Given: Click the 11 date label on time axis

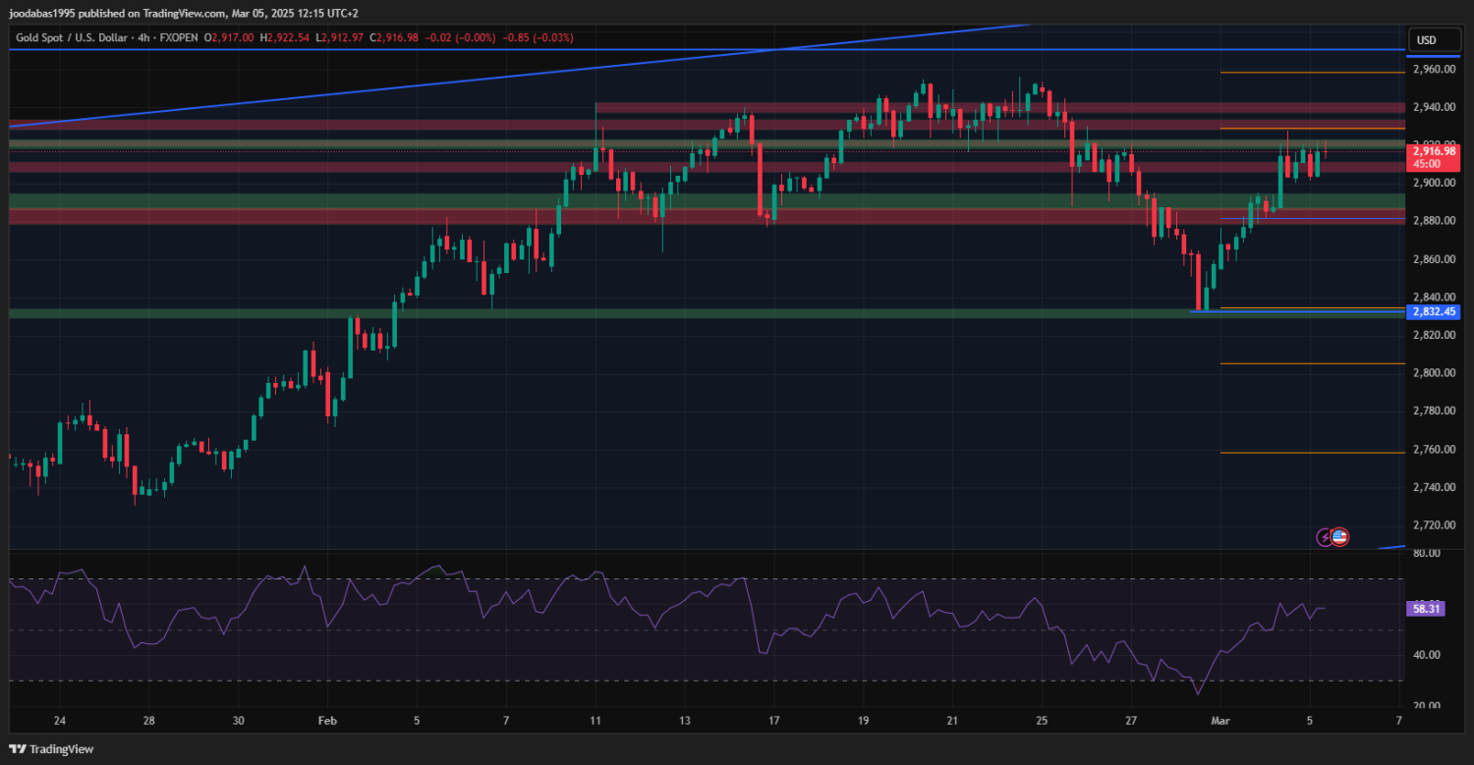Looking at the screenshot, I should 595,721.
